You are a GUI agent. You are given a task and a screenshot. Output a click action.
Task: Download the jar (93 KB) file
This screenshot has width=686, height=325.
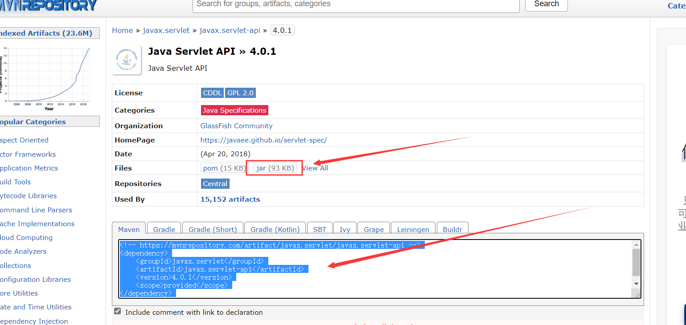tap(275, 168)
